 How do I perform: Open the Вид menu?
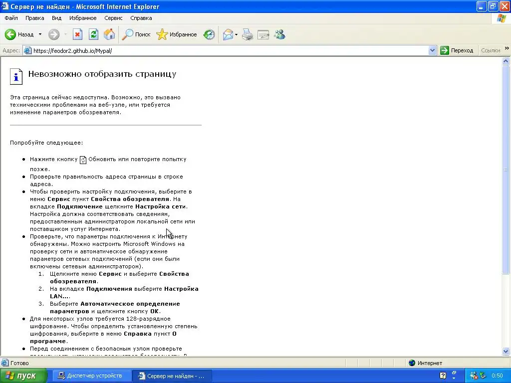tap(56, 18)
